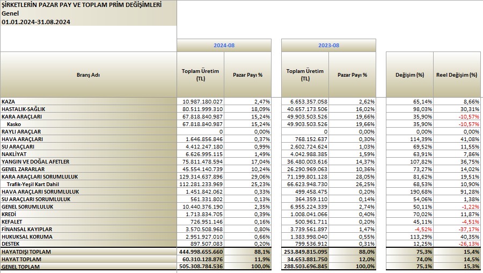Click the value 34.653.881.750
The width and height of the screenshot is (483, 273).
click(x=307, y=259)
